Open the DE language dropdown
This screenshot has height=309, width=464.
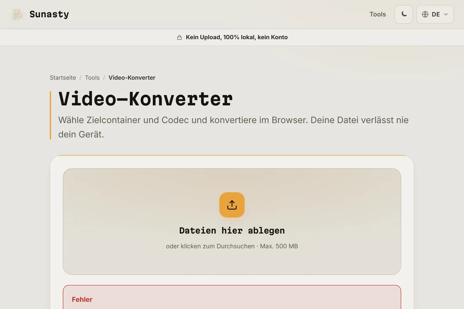point(435,14)
